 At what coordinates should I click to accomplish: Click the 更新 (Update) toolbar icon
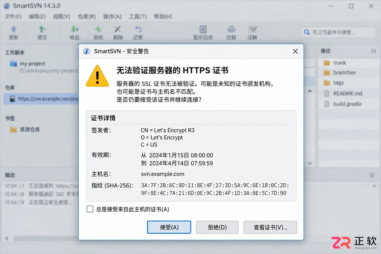click(x=14, y=29)
